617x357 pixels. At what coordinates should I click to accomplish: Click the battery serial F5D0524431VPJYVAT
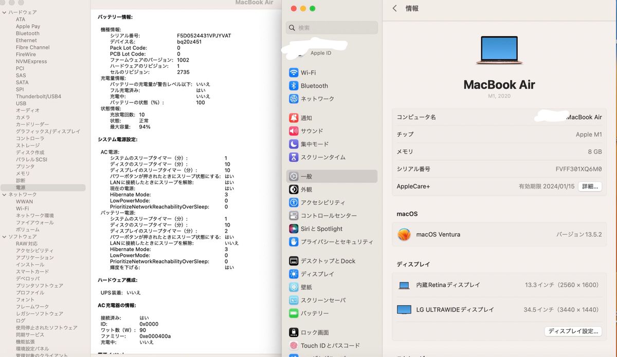click(204, 36)
